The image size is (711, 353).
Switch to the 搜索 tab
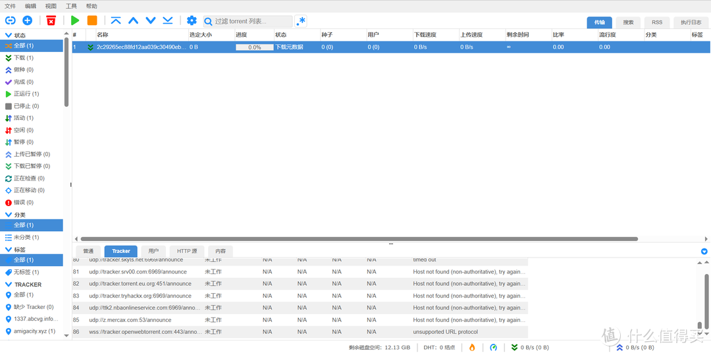628,22
